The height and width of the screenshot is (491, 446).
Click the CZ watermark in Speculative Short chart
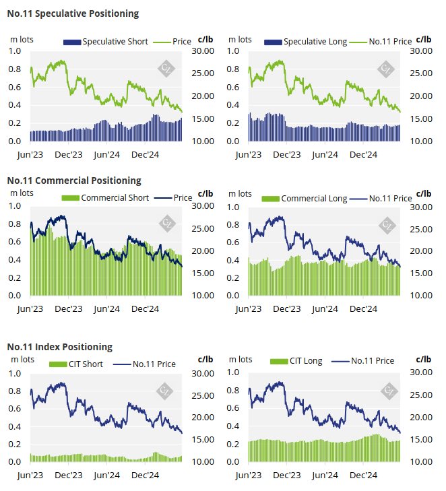coord(166,68)
